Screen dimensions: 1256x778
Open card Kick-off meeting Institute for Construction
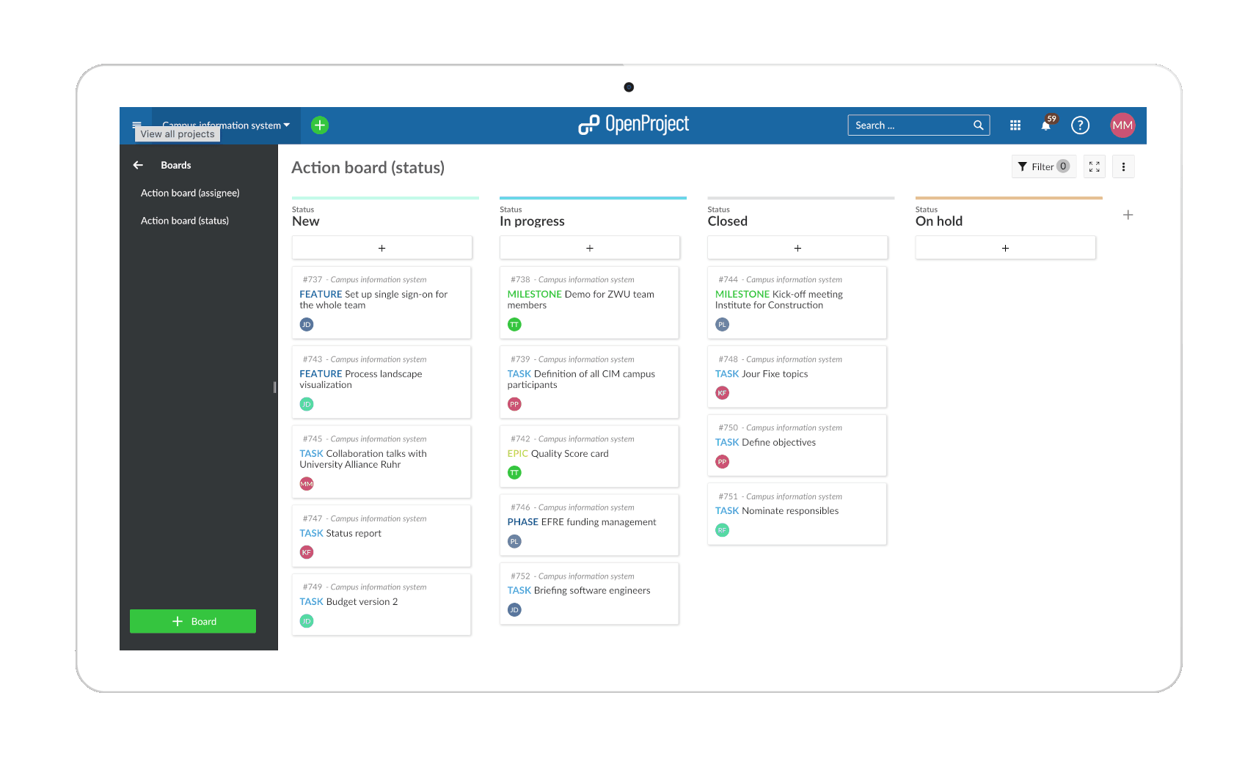(797, 302)
